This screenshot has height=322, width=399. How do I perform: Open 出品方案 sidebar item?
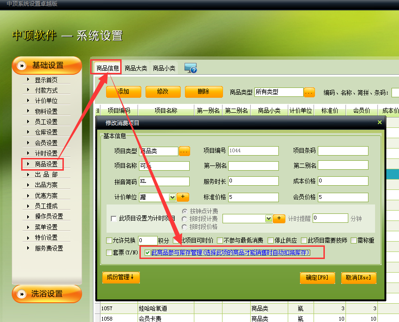click(46, 185)
